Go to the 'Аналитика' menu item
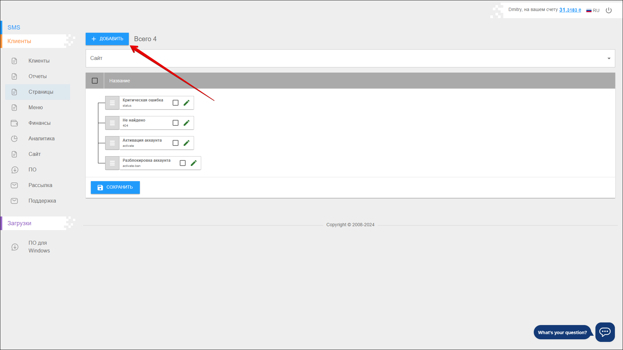The image size is (623, 350). pyautogui.click(x=41, y=139)
